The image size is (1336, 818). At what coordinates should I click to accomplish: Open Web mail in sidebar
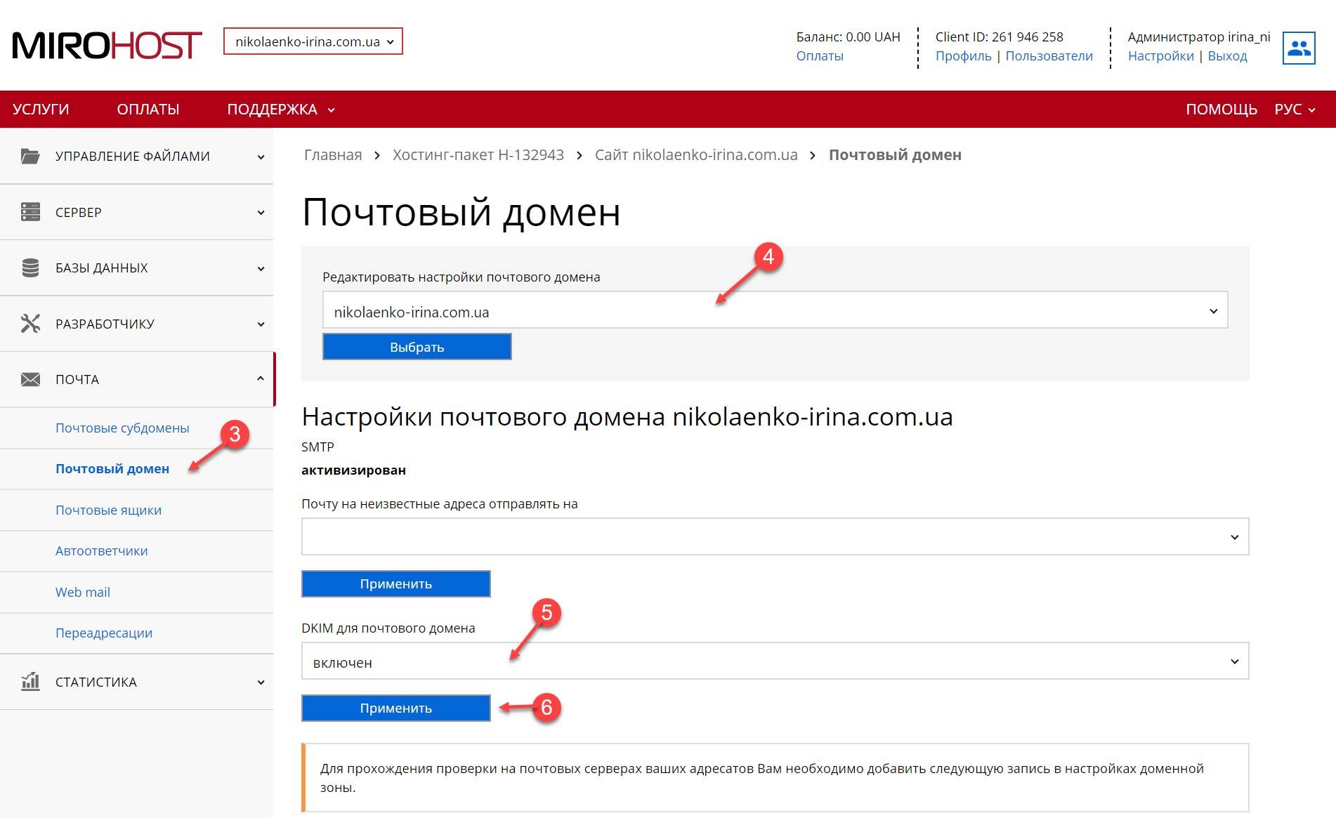pyautogui.click(x=83, y=592)
